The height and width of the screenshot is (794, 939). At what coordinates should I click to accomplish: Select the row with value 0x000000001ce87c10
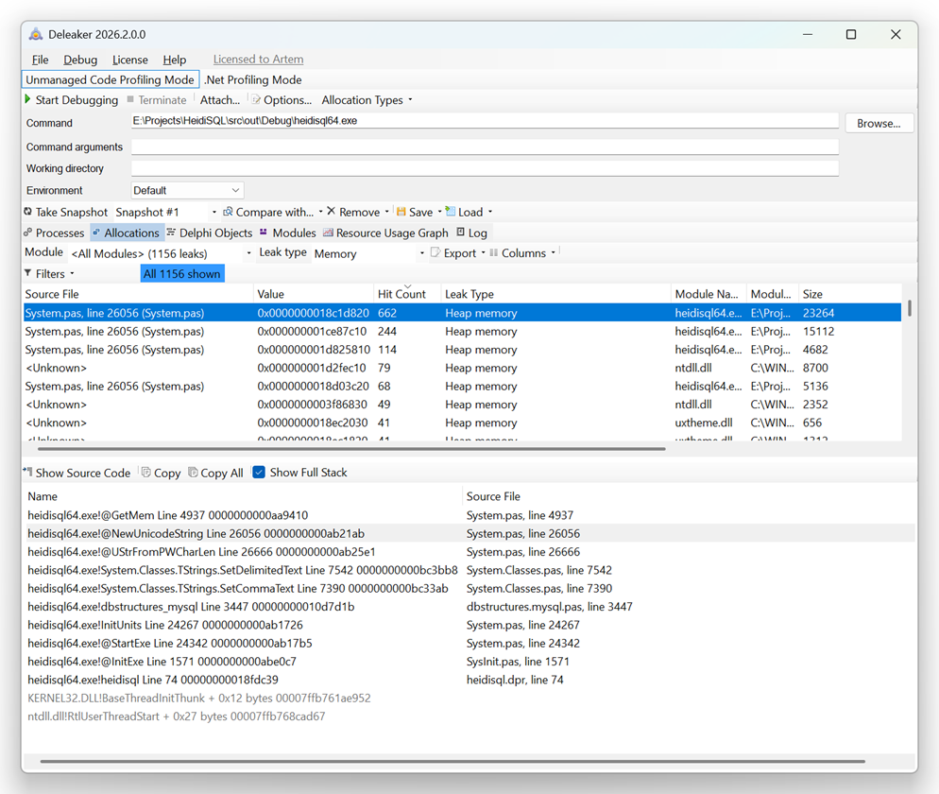tap(462, 332)
